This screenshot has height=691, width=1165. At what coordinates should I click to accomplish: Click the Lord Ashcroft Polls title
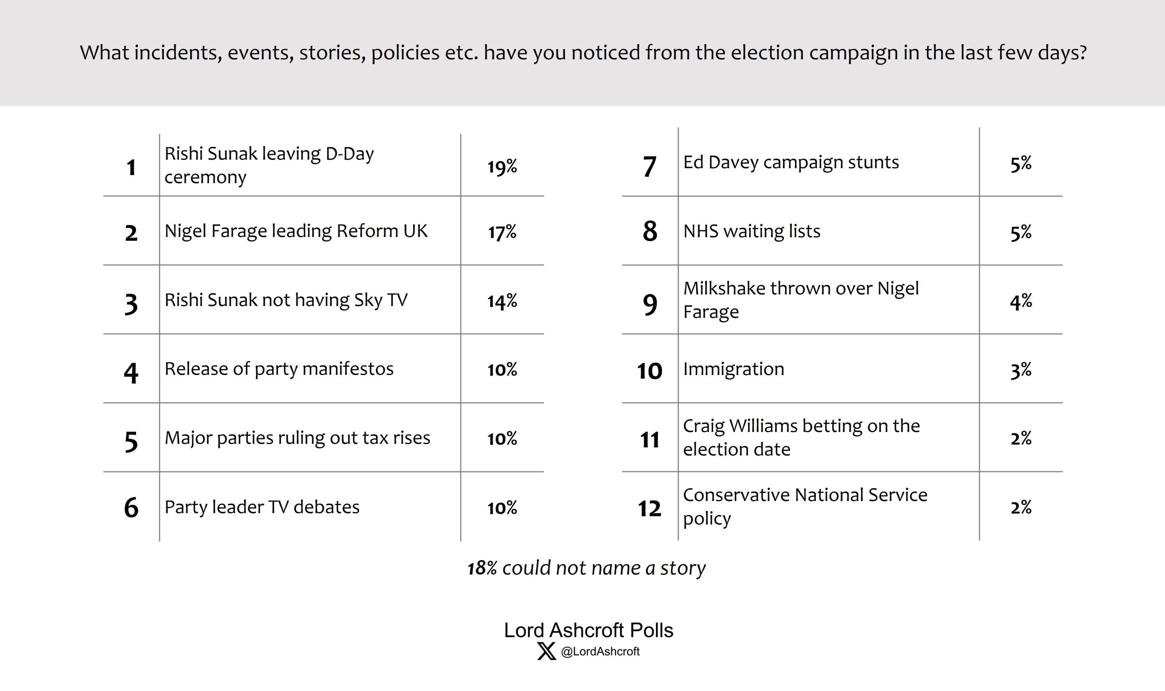coord(588,630)
